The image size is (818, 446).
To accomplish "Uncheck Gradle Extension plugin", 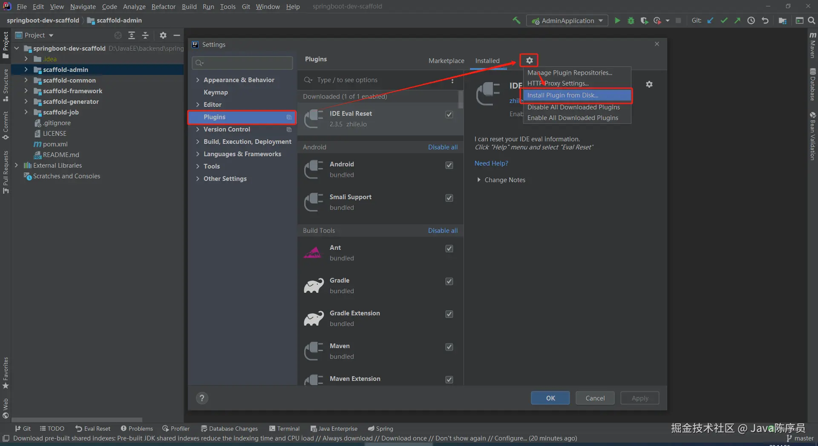I will click(449, 314).
